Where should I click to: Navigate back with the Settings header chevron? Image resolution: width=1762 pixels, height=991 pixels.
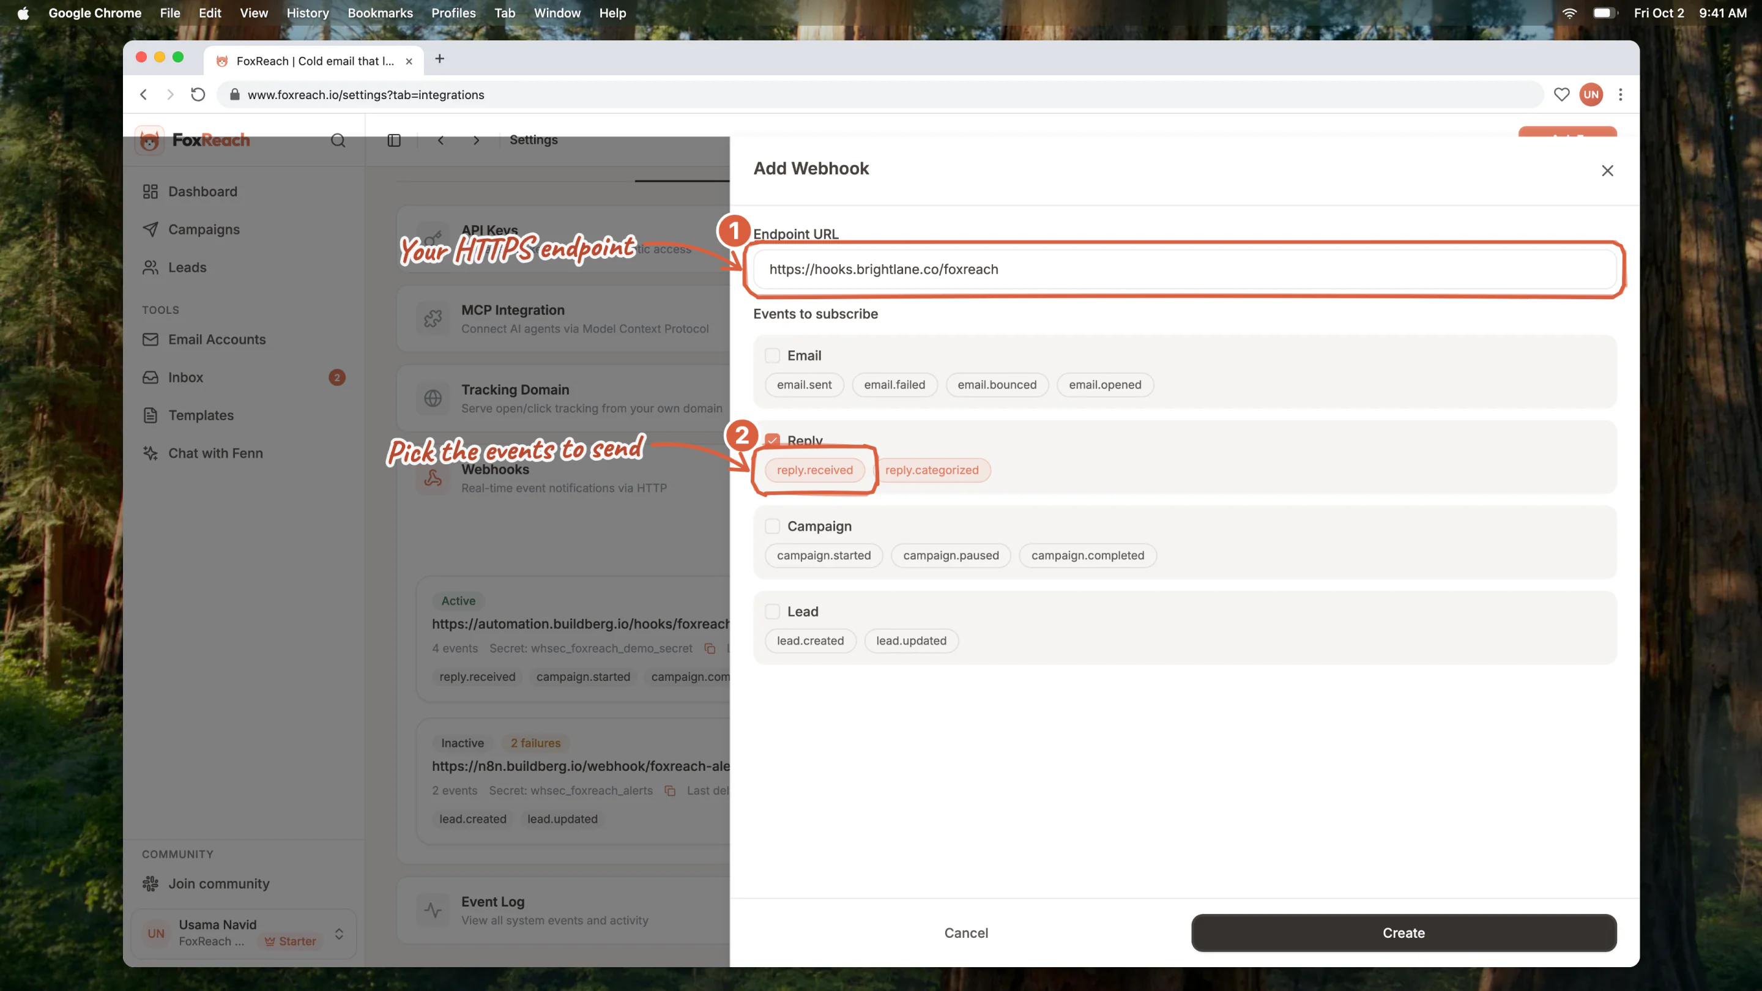441,140
